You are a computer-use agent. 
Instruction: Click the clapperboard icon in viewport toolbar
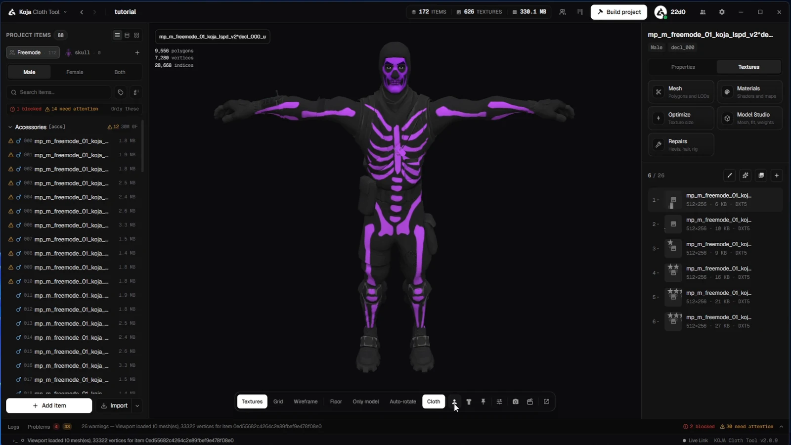530,401
